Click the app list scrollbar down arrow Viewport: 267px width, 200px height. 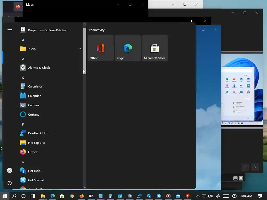[x=85, y=187]
